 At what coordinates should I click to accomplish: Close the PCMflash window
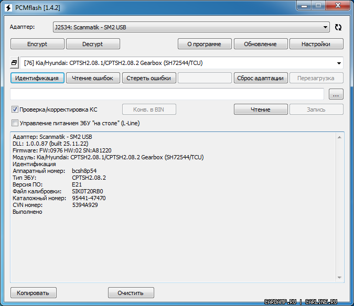[x=338, y=5]
